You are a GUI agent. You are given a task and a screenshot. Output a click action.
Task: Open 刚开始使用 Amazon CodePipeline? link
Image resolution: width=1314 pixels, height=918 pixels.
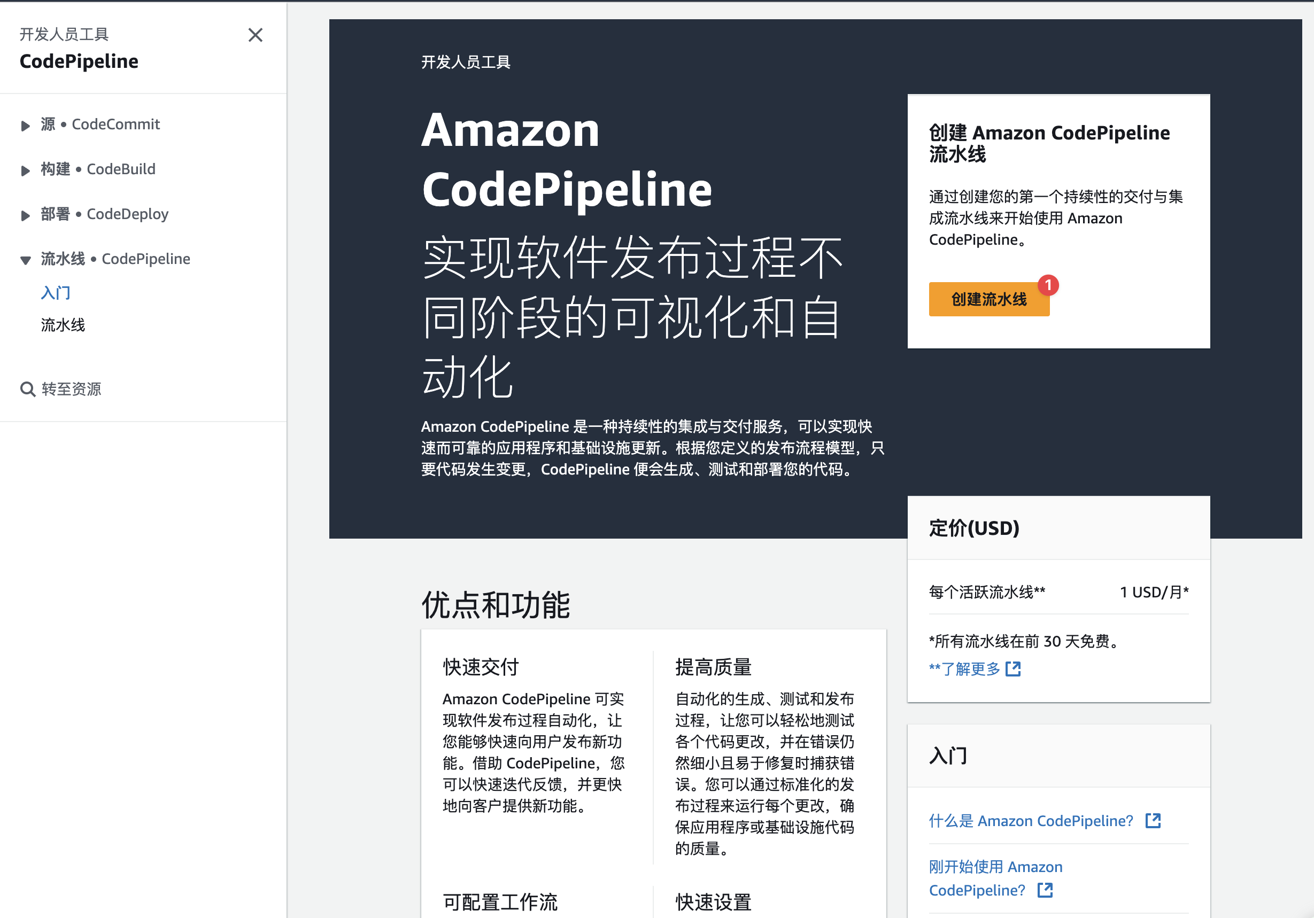click(995, 867)
